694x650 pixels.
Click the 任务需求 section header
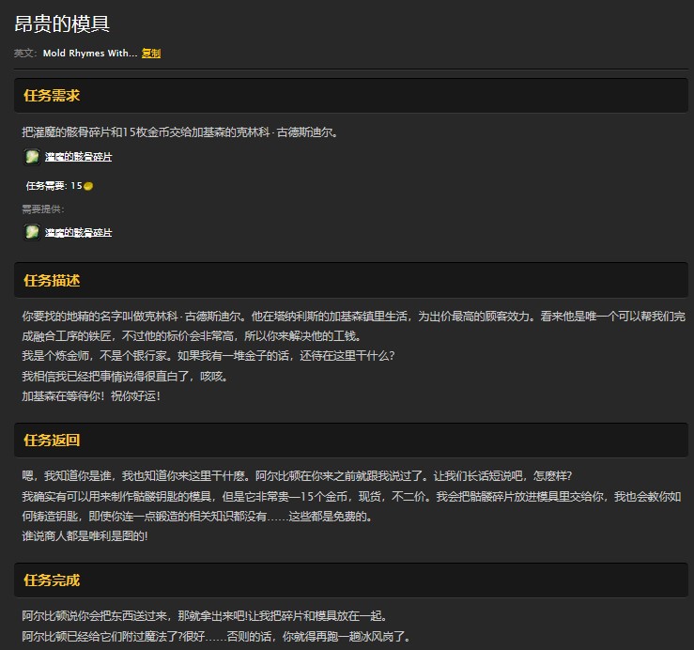(x=52, y=96)
